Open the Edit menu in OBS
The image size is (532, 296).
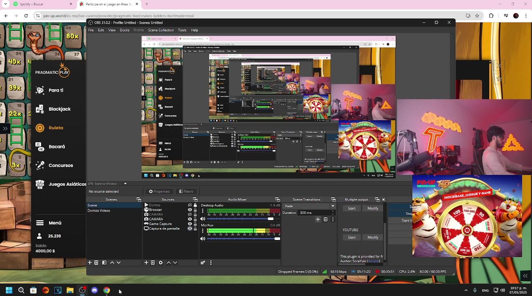(x=101, y=30)
